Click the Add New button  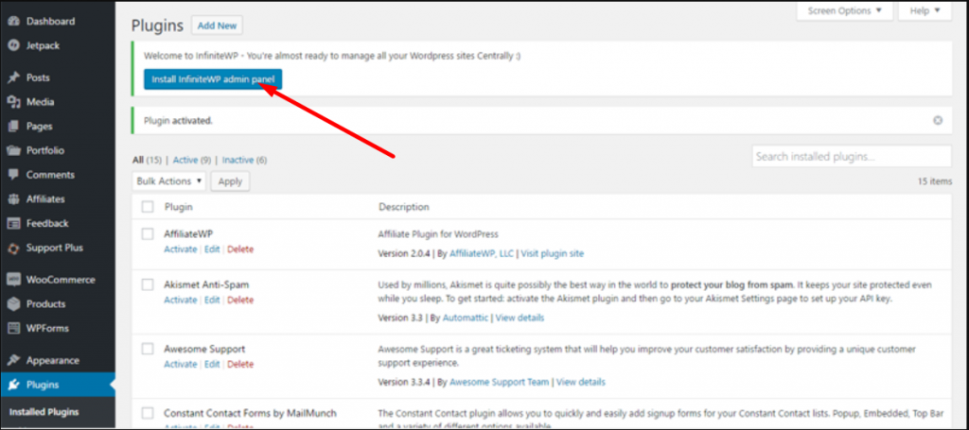pyautogui.click(x=217, y=26)
